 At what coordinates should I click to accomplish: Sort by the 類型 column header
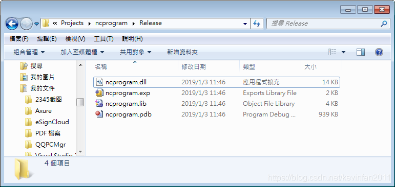click(271, 67)
